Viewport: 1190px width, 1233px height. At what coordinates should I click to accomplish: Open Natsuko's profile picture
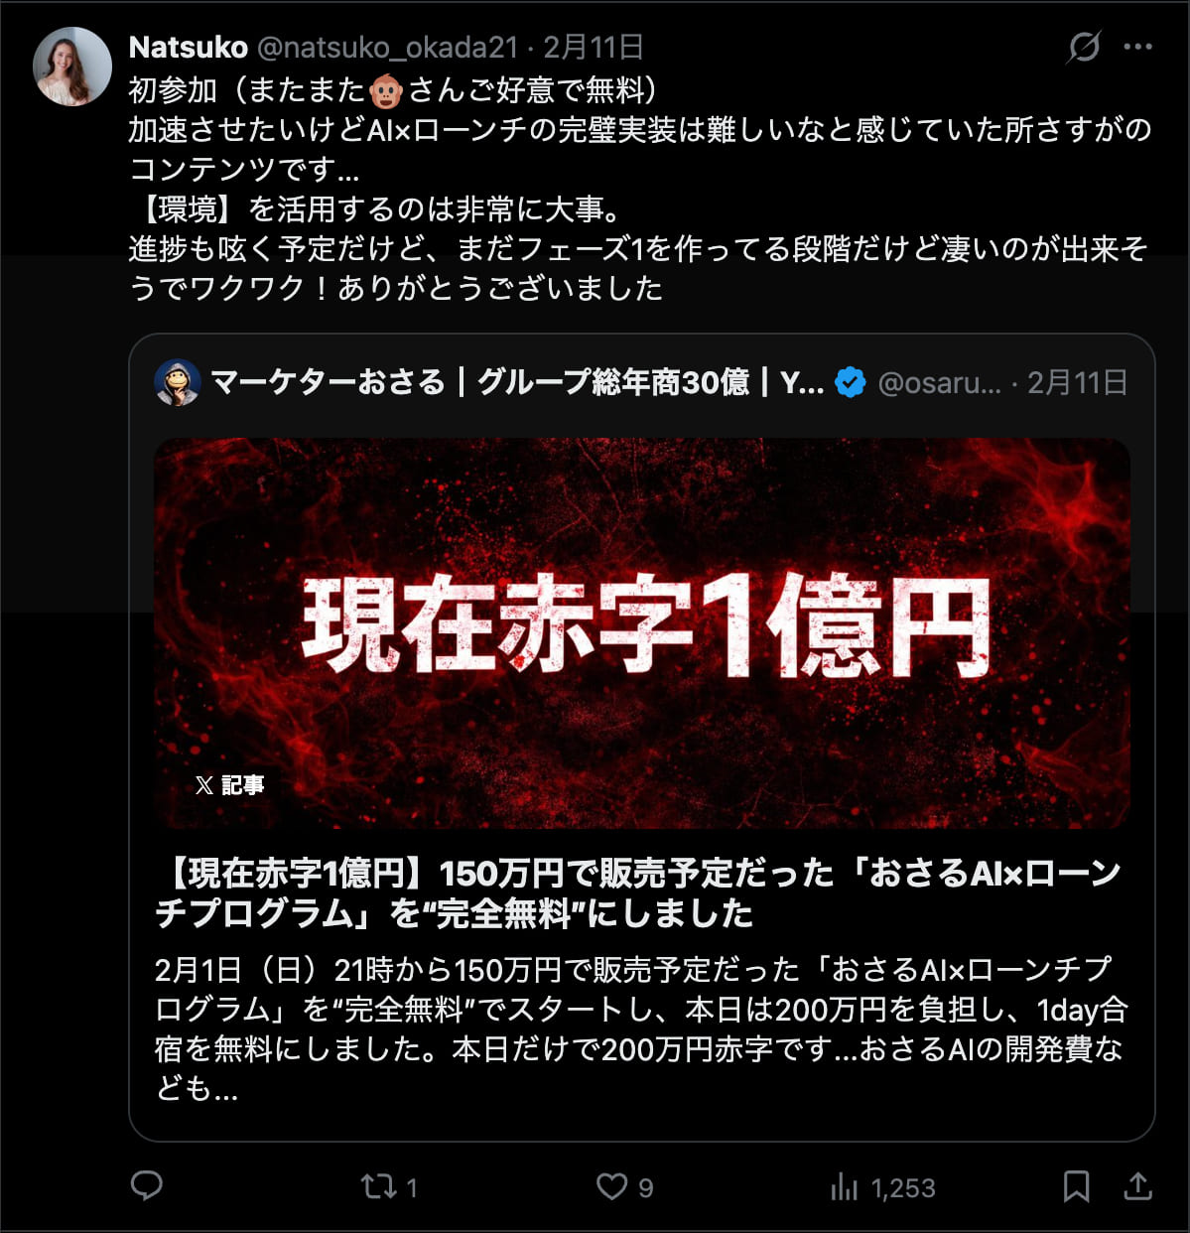coord(72,67)
